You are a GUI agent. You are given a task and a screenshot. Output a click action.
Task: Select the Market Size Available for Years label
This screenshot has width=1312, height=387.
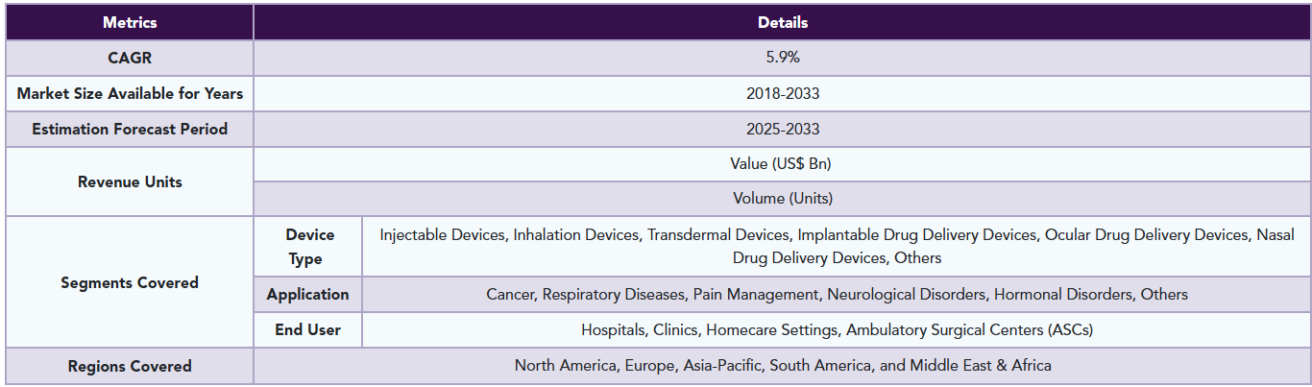pos(130,93)
